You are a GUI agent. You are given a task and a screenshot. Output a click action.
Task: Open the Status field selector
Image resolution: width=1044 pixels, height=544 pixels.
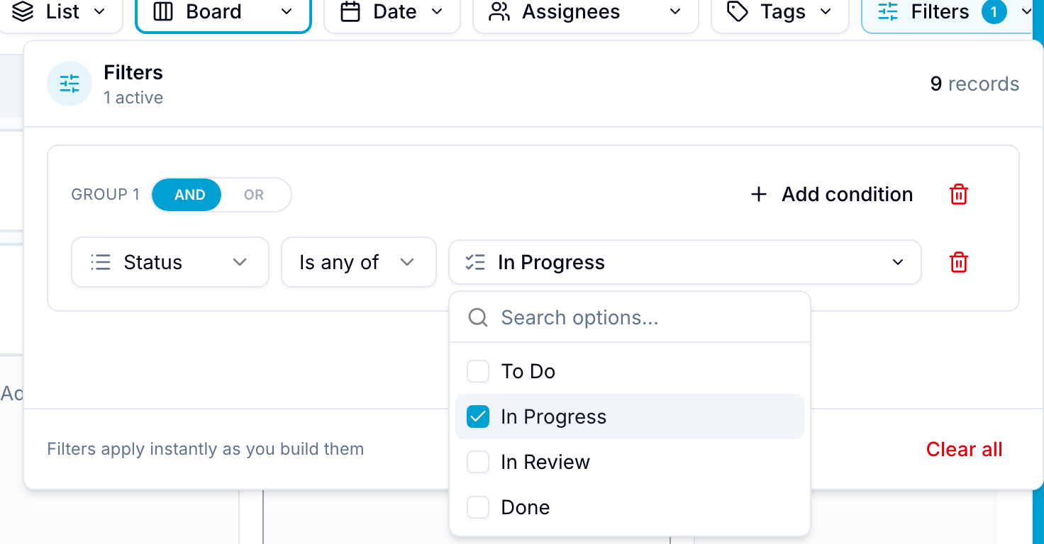coord(170,262)
